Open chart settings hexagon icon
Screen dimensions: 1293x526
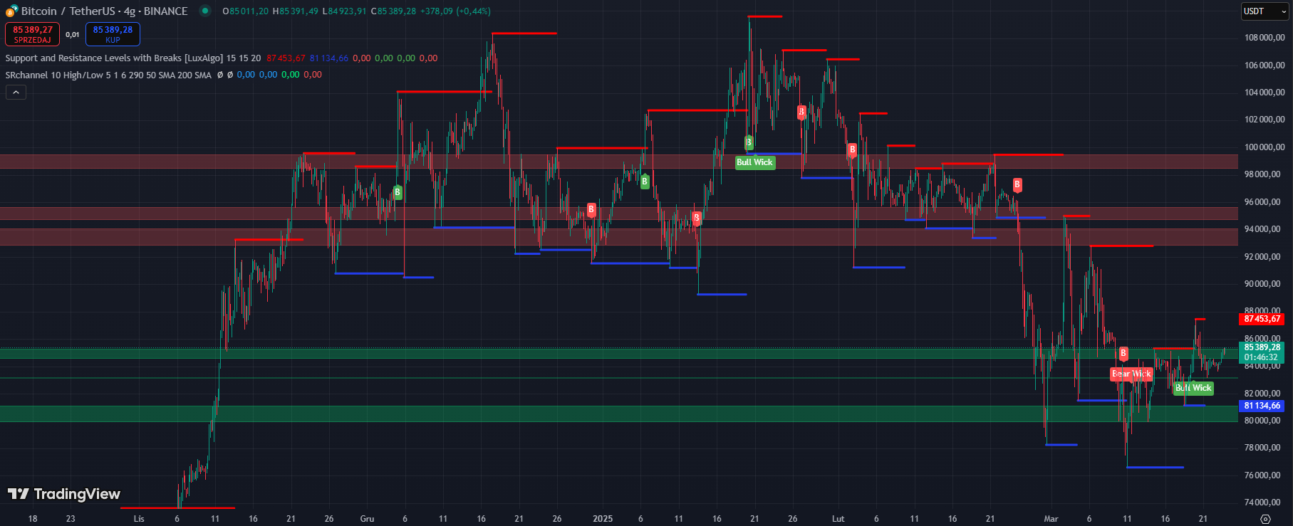[1265, 519]
